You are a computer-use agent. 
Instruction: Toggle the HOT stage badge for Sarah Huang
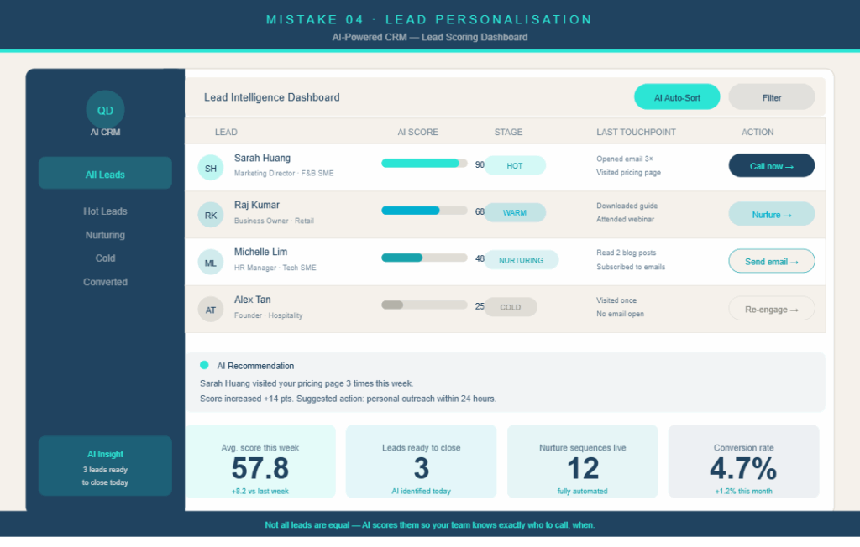pos(515,165)
